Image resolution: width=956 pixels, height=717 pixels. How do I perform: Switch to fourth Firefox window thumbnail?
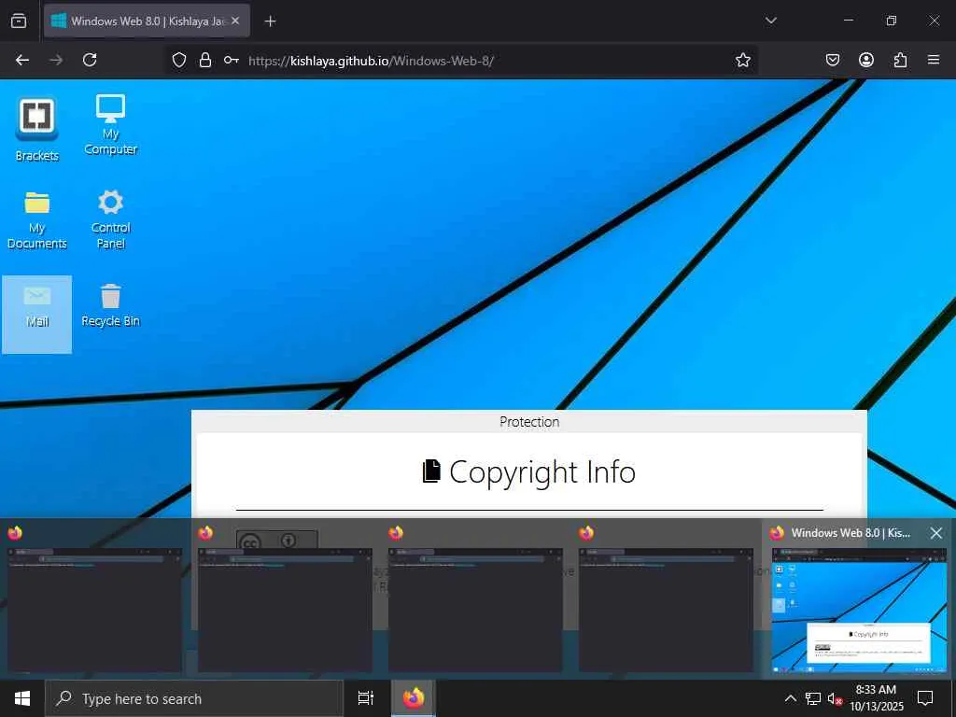pyautogui.click(x=666, y=610)
